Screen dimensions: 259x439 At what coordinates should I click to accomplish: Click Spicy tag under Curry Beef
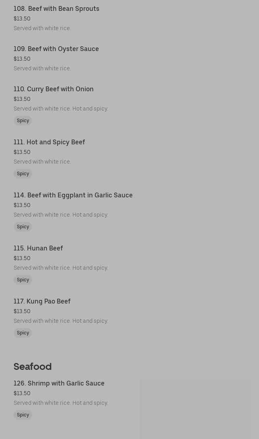[x=23, y=121]
